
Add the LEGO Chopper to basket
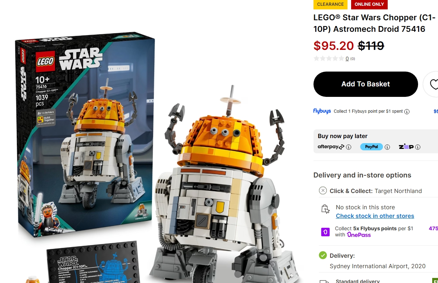point(366,84)
